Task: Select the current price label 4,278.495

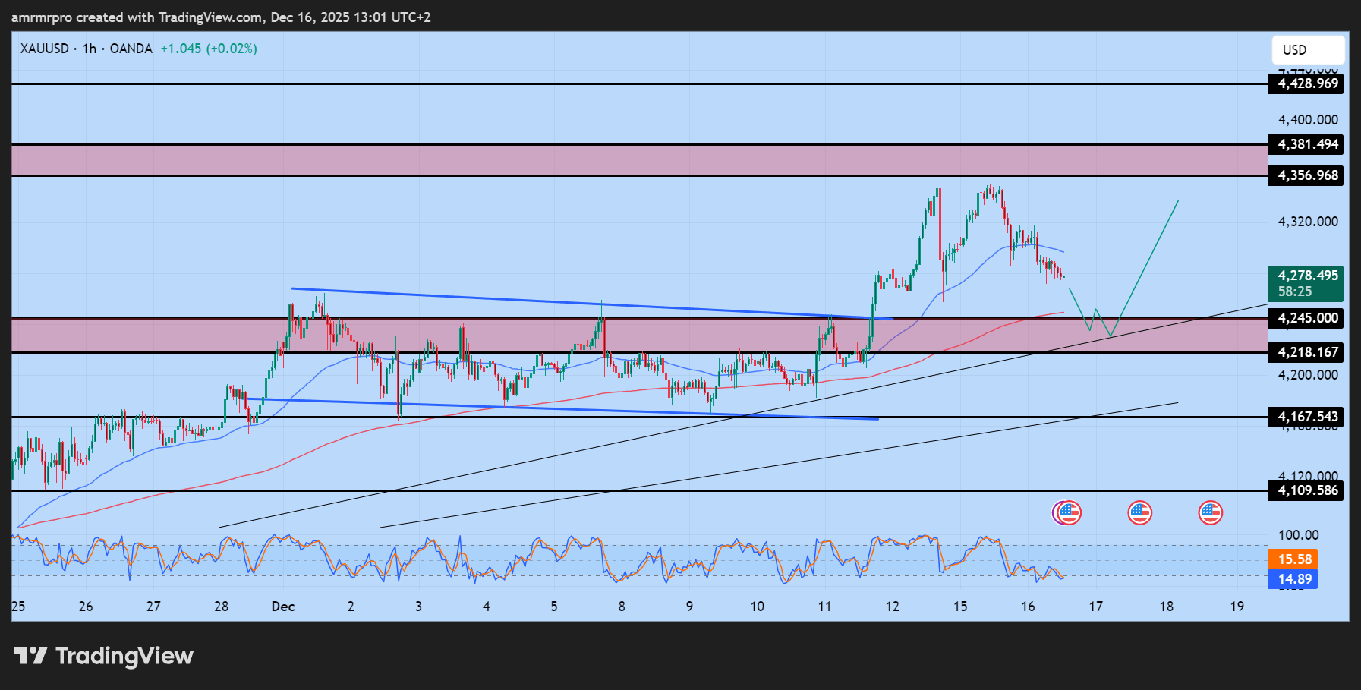Action: [1306, 276]
